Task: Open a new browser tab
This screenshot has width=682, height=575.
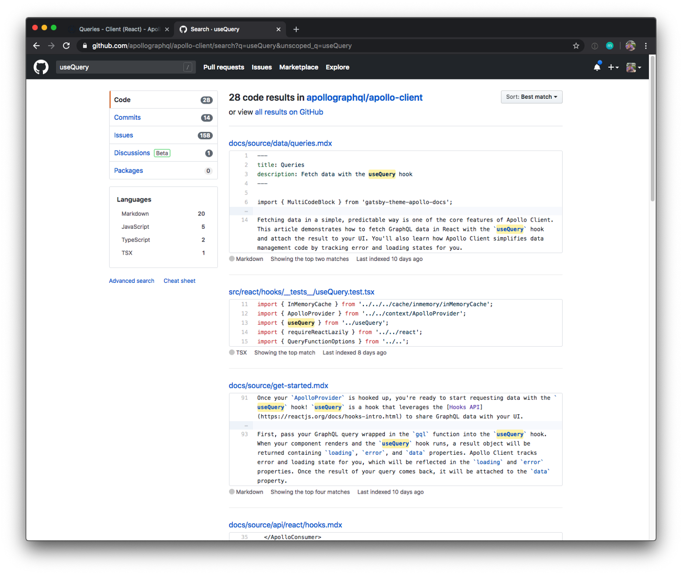Action: click(296, 29)
